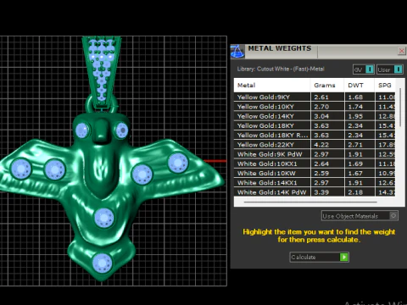Click the vertical scrollbar of metal list
Viewport: 407px width, 305px height.
point(400,108)
